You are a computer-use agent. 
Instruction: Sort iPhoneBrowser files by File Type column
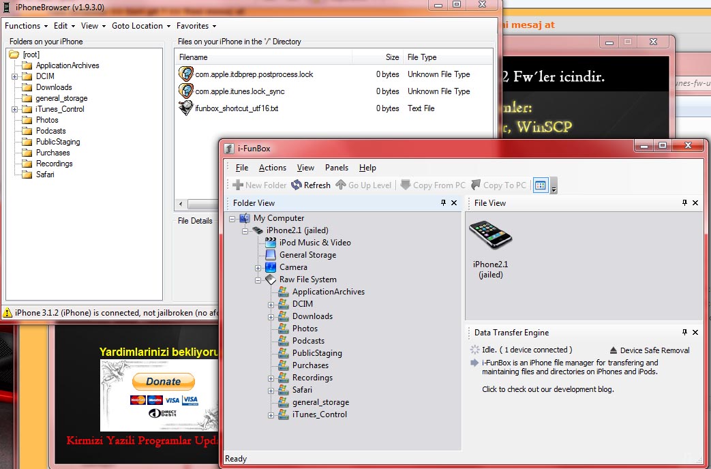(448, 57)
